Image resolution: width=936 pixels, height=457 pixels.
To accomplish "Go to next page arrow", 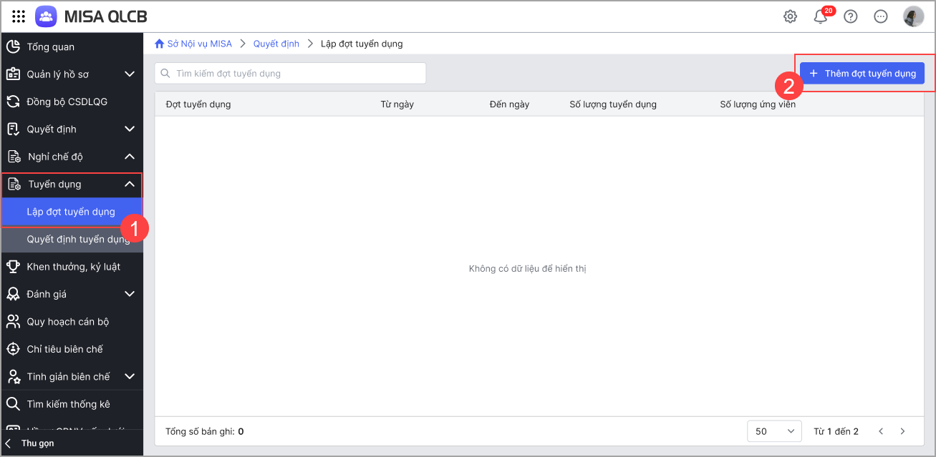I will pyautogui.click(x=902, y=431).
